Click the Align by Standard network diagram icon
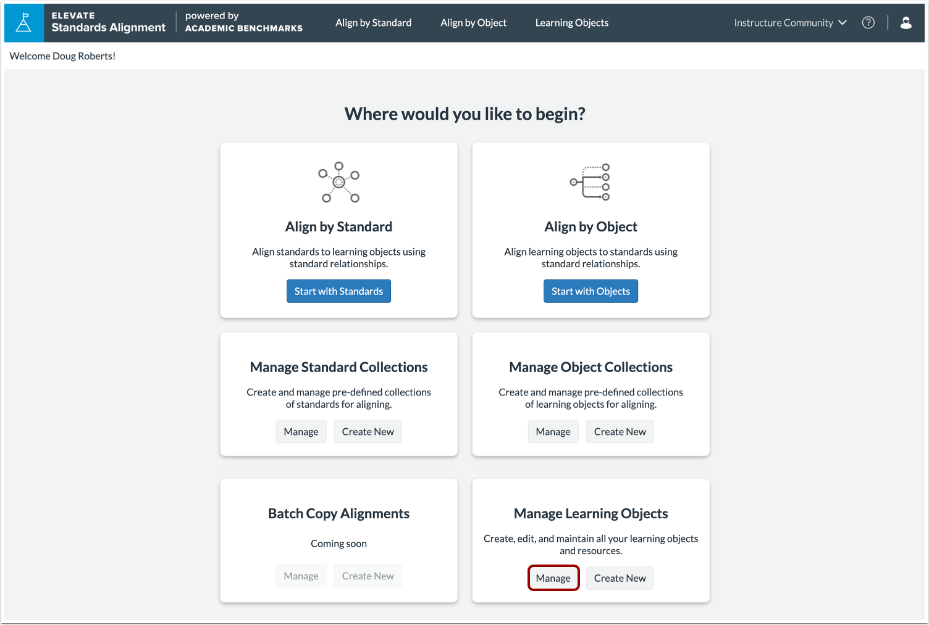This screenshot has height=625, width=929. (x=338, y=183)
